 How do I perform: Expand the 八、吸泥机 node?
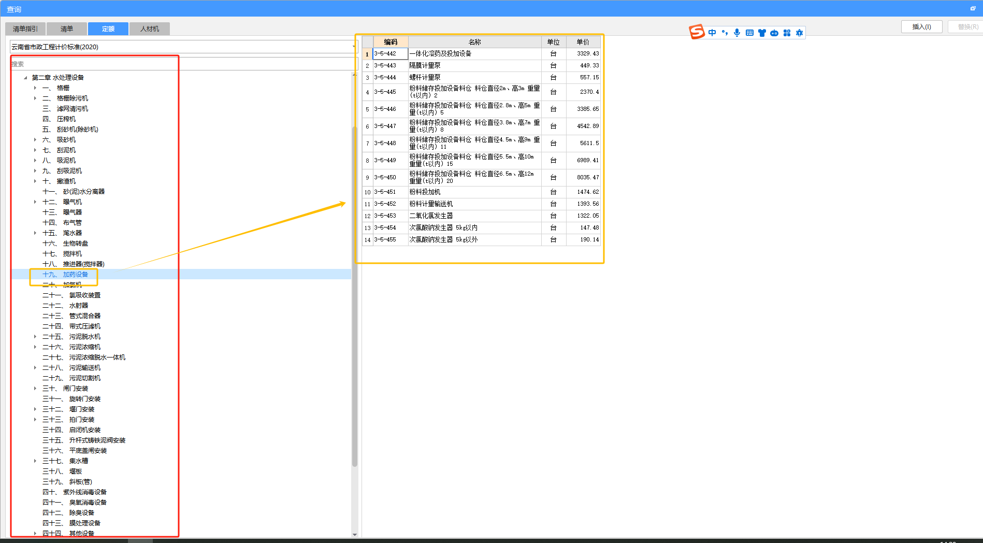pyautogui.click(x=35, y=161)
